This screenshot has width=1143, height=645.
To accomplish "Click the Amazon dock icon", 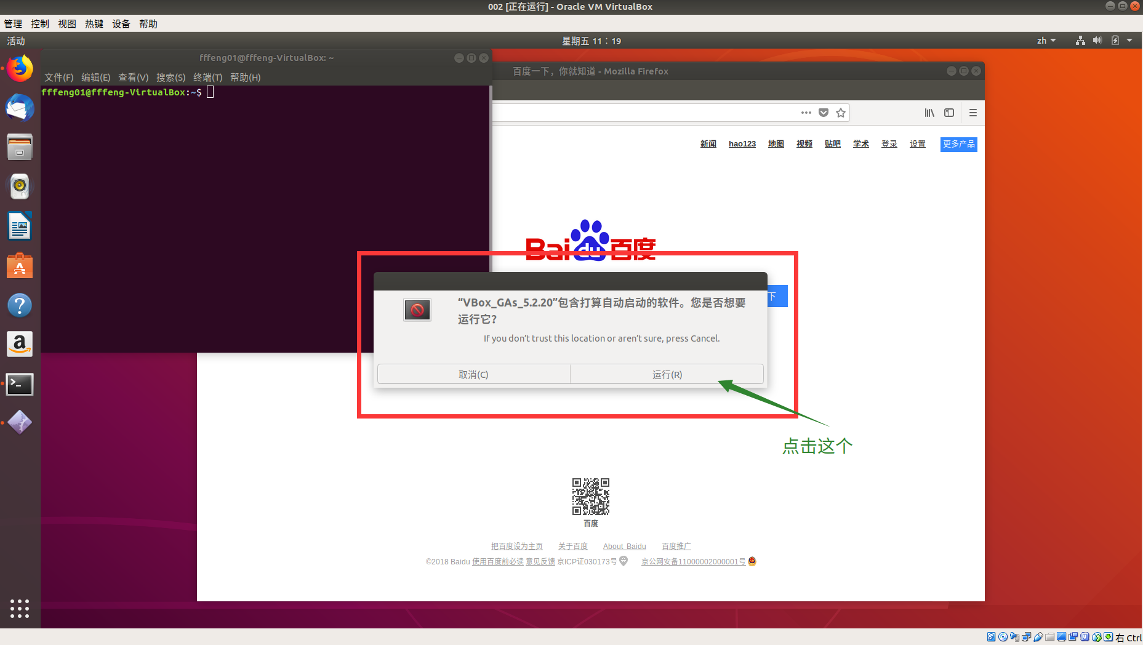I will point(20,344).
